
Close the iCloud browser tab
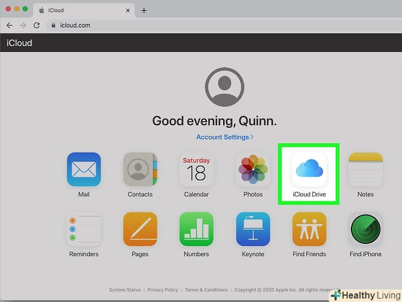[128, 11]
